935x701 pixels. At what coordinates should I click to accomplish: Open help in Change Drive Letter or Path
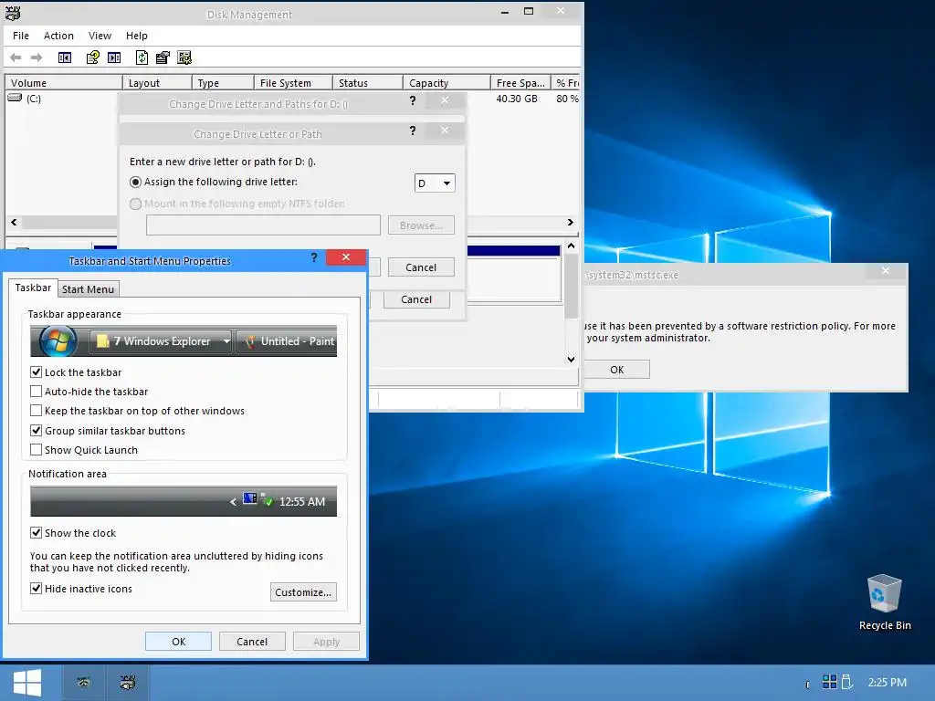pyautogui.click(x=413, y=131)
